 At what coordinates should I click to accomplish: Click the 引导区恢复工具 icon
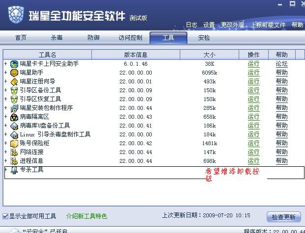click(14, 99)
